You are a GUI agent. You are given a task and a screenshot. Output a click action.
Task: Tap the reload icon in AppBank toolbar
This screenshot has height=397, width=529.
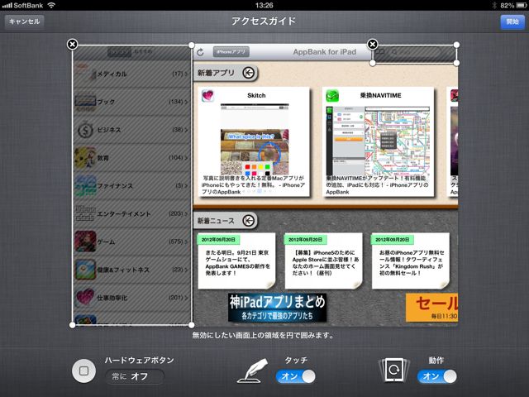click(x=200, y=52)
